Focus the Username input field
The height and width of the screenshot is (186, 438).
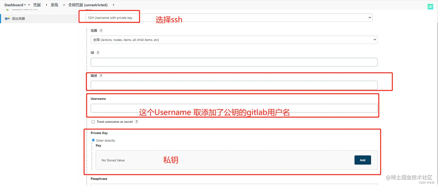[x=234, y=108]
